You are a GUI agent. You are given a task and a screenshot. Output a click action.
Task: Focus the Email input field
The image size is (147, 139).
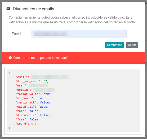click(79, 34)
